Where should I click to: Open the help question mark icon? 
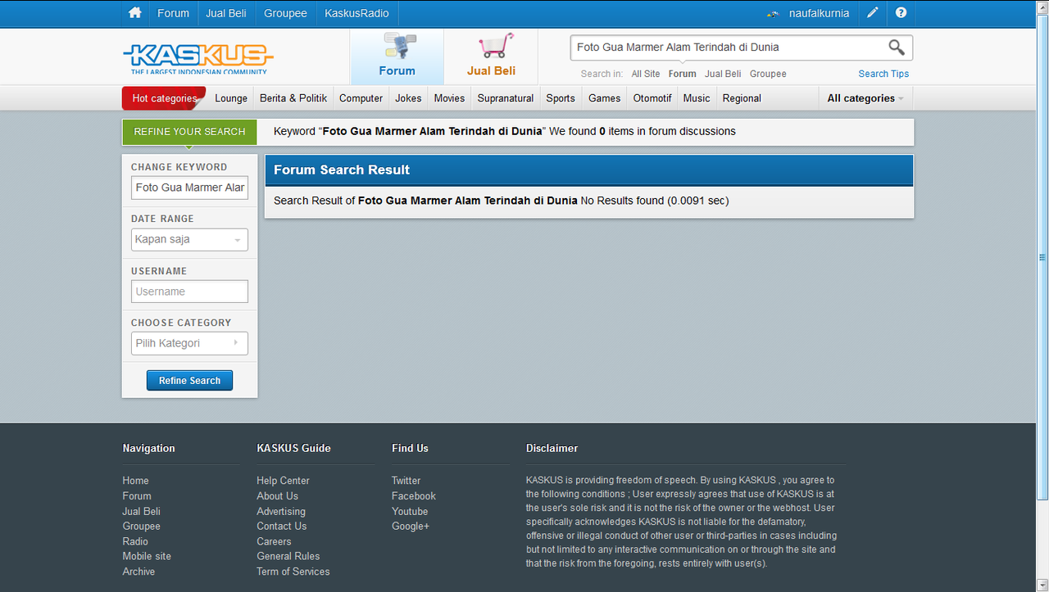901,13
